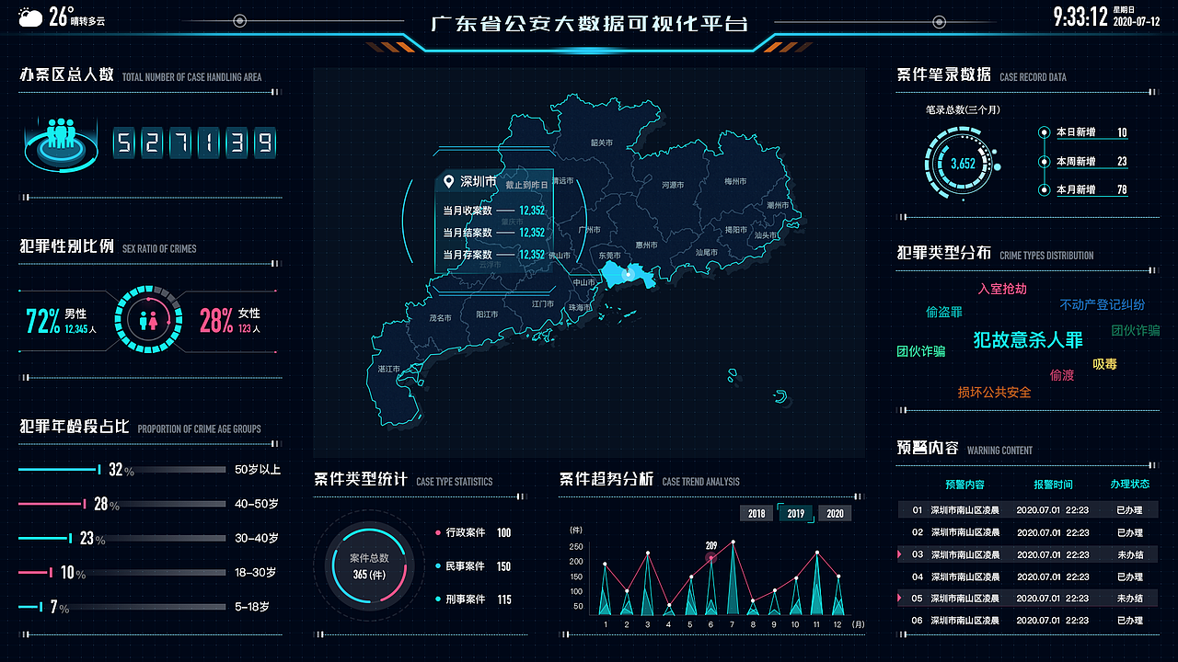Click the 偷盗罪 word cloud tag
The image size is (1178, 662).
coord(944,313)
